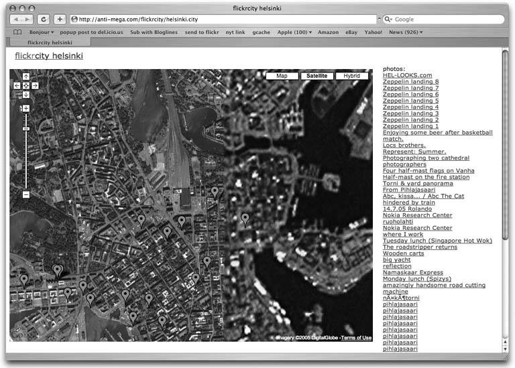This screenshot has width=515, height=368.
Task: Pan the map up with the arrow
Action: point(26,76)
